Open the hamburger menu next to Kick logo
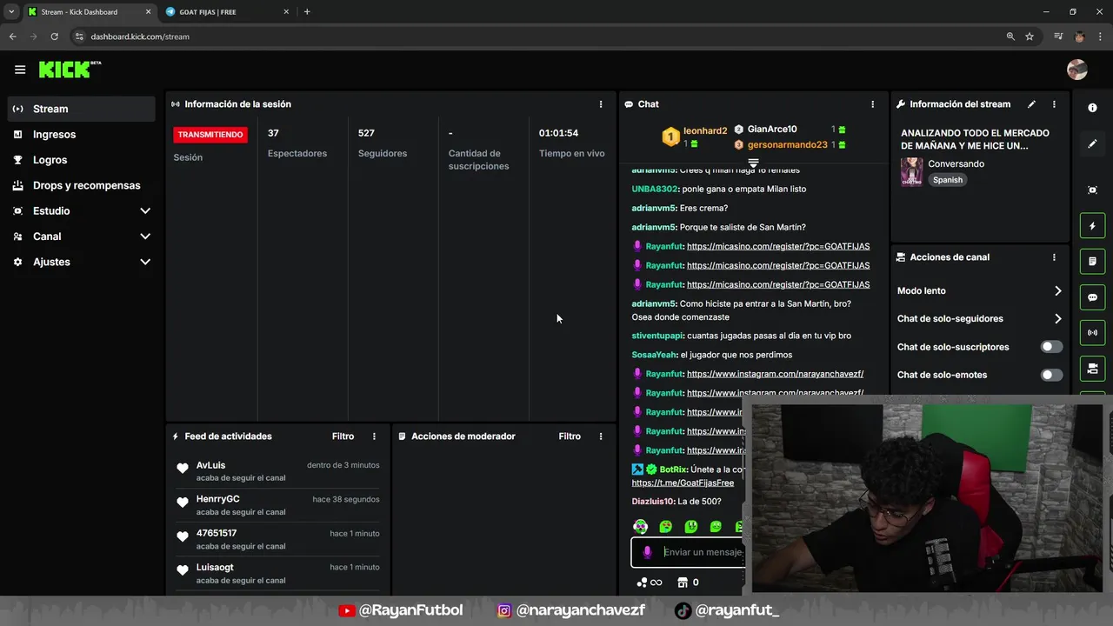 tap(20, 70)
